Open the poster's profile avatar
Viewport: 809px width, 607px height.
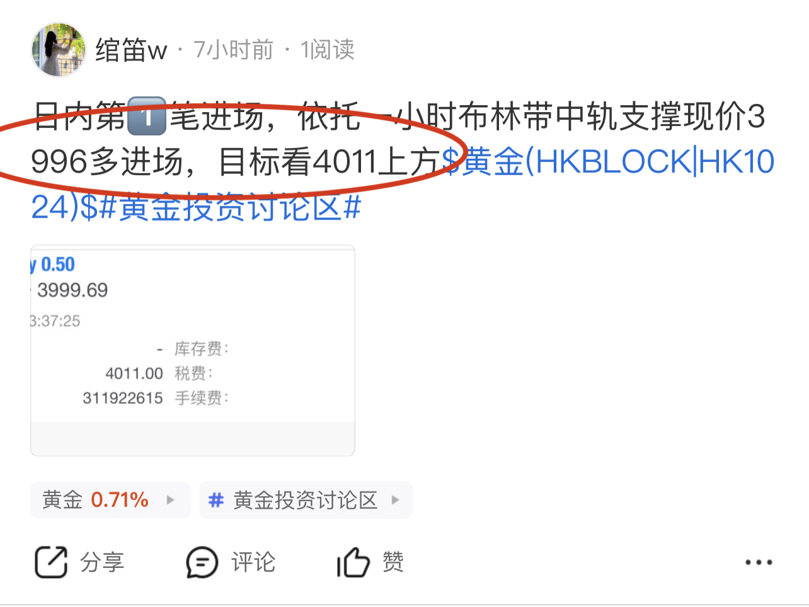(58, 50)
